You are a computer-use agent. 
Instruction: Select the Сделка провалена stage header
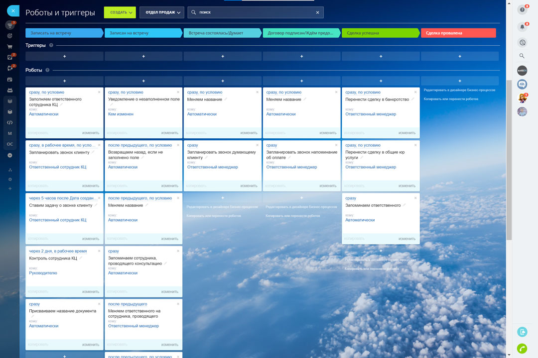[459, 32]
